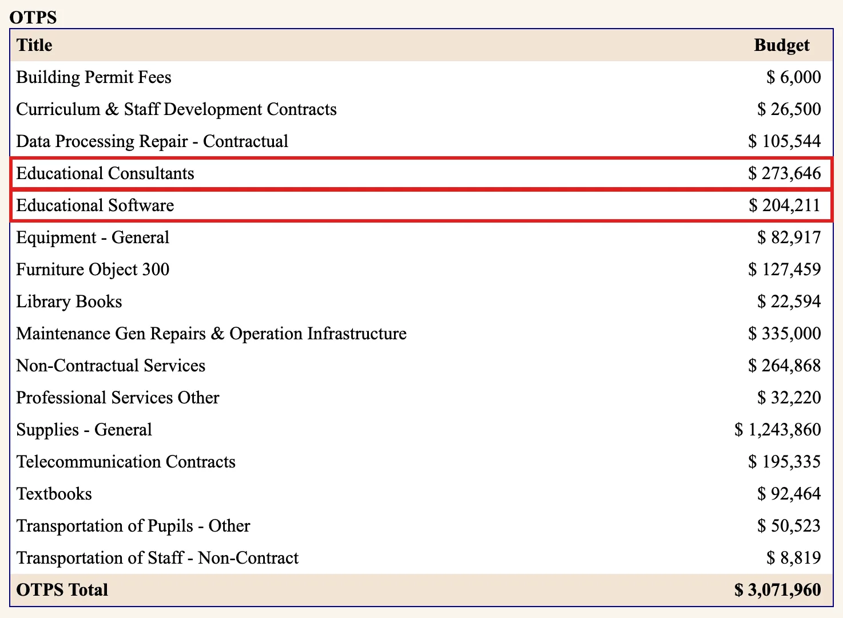This screenshot has width=843, height=618.
Task: Click the $ 6,000 budget value
Action: pyautogui.click(x=794, y=77)
